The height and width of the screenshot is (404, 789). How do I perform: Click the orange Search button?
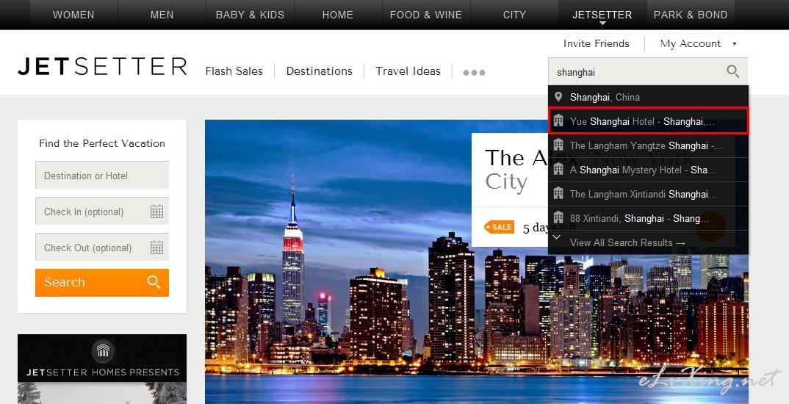pos(102,282)
